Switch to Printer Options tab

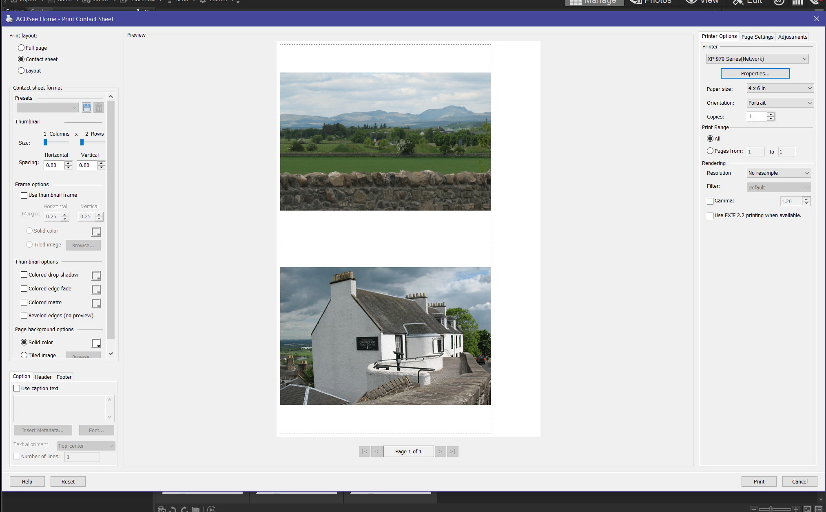tap(719, 36)
